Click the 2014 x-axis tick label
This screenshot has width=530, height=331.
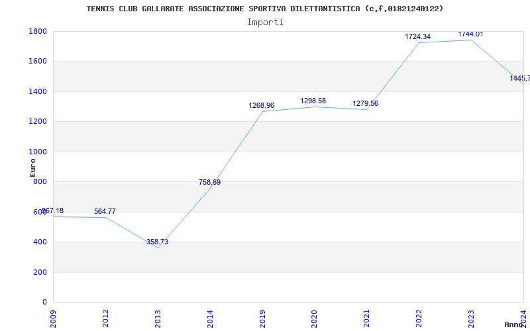coord(210,318)
